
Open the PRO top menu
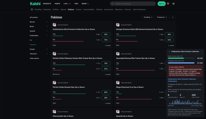tap(76, 4)
